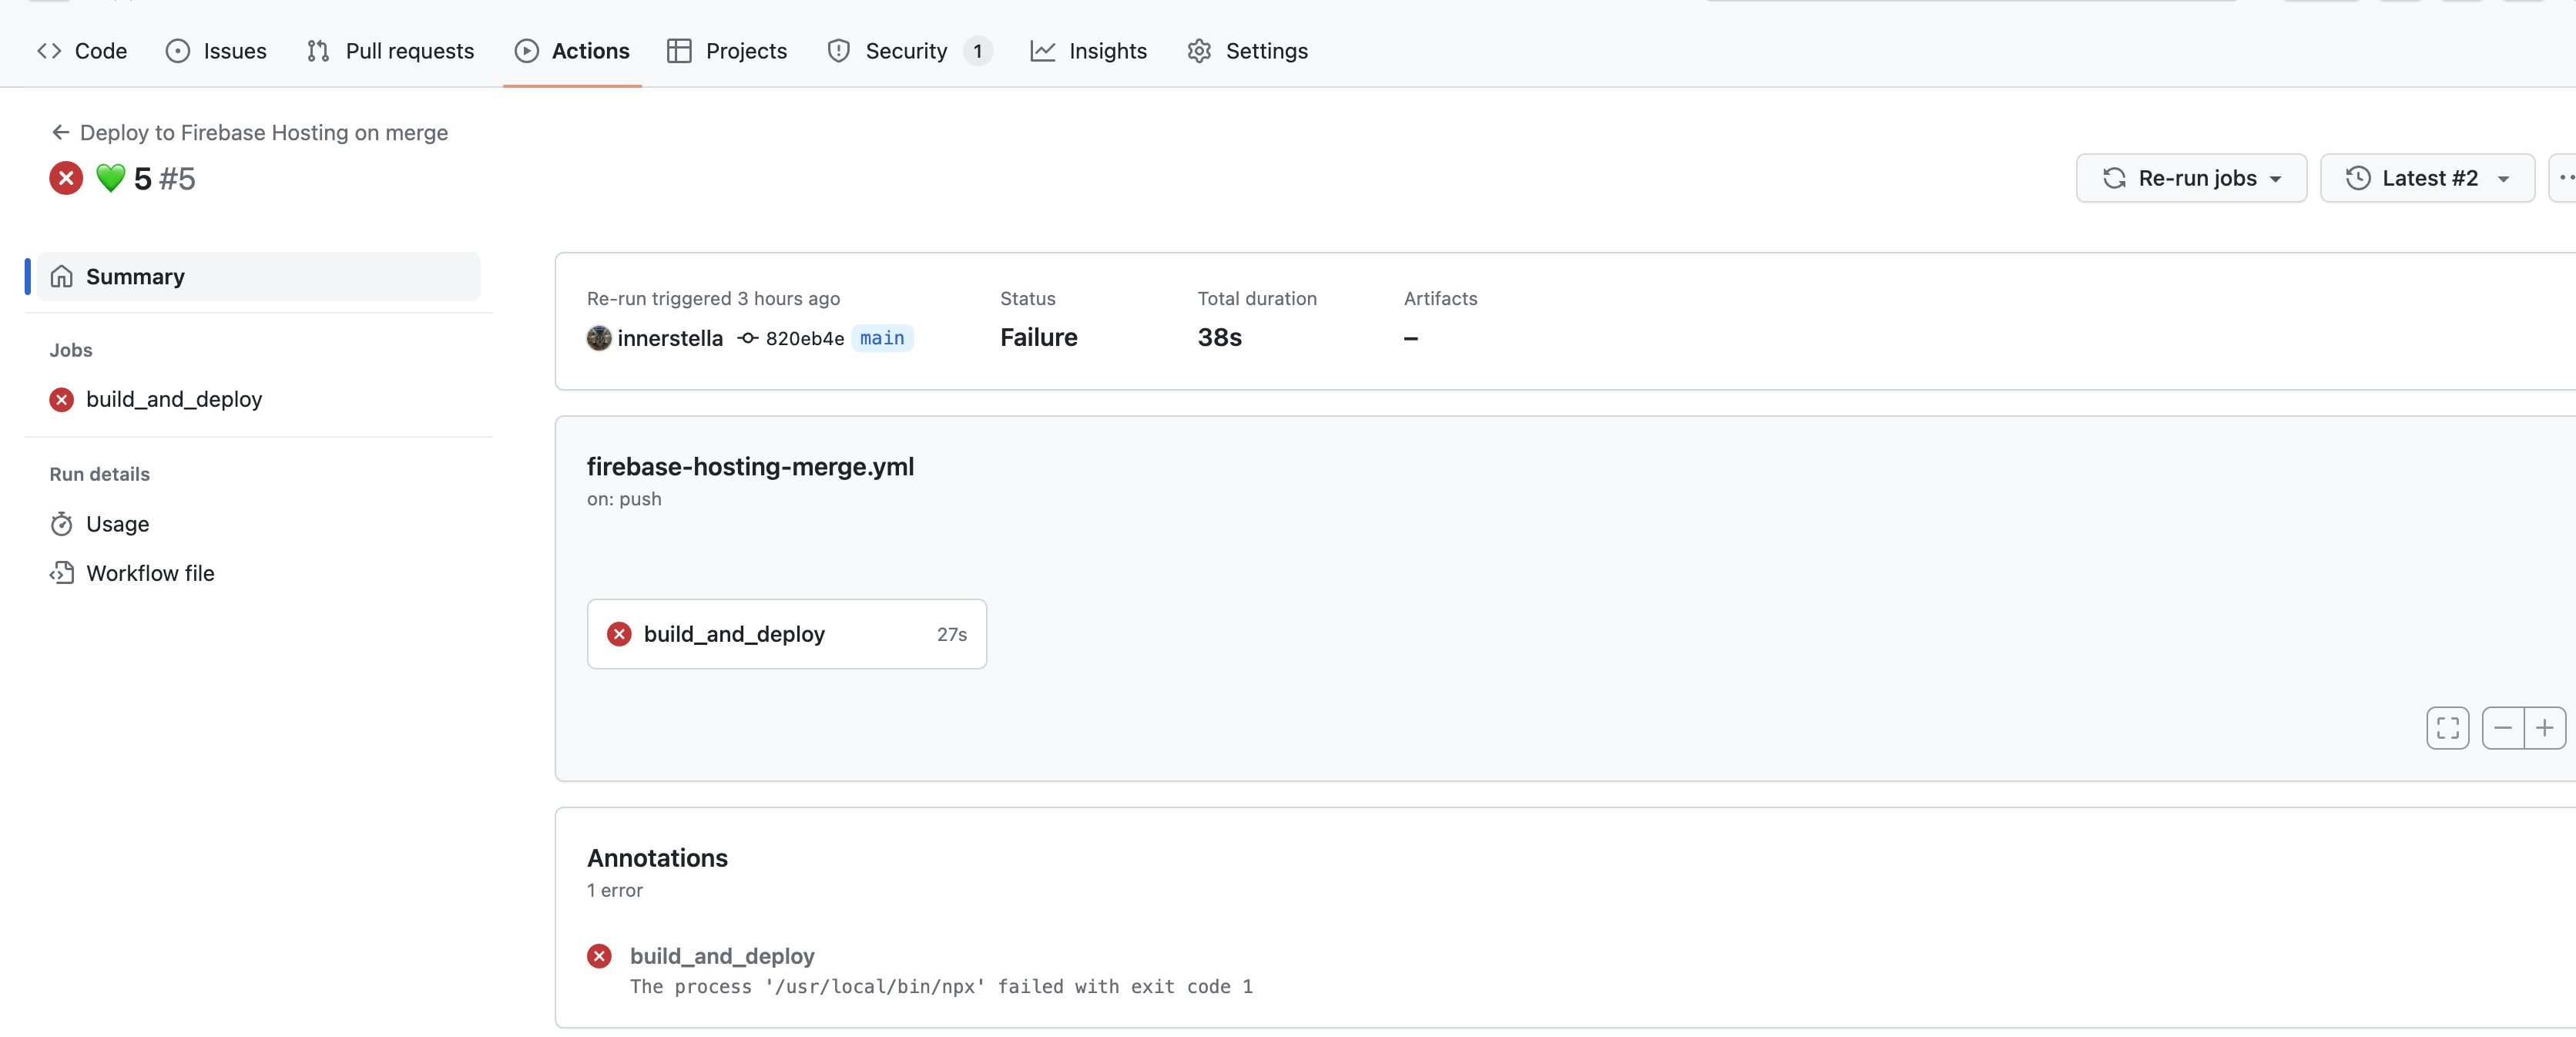
Task: Open the Latest #2 attempts dropdown
Action: coord(2426,178)
